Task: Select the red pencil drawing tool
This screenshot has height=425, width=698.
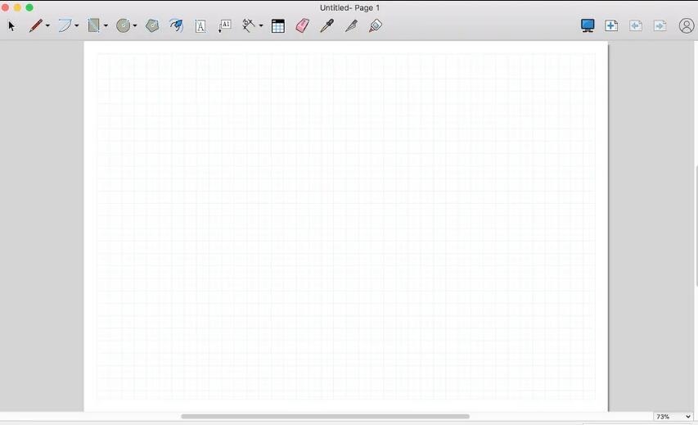Action: click(36, 25)
